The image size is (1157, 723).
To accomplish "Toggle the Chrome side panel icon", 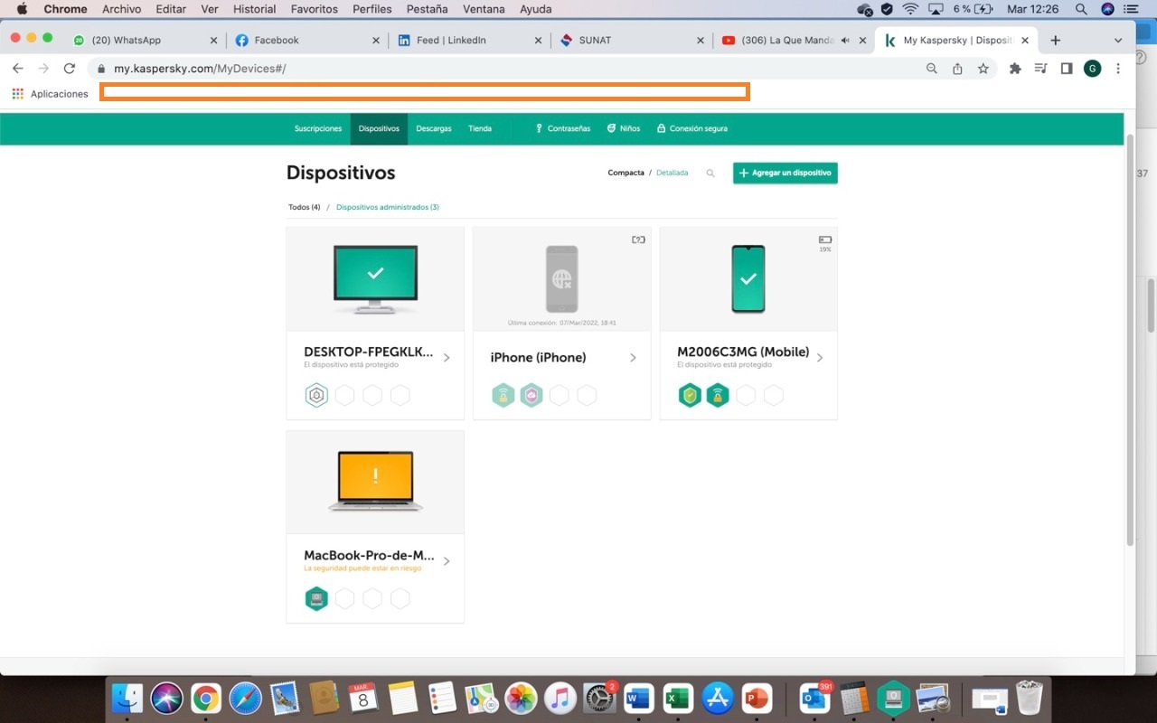I will click(1067, 69).
